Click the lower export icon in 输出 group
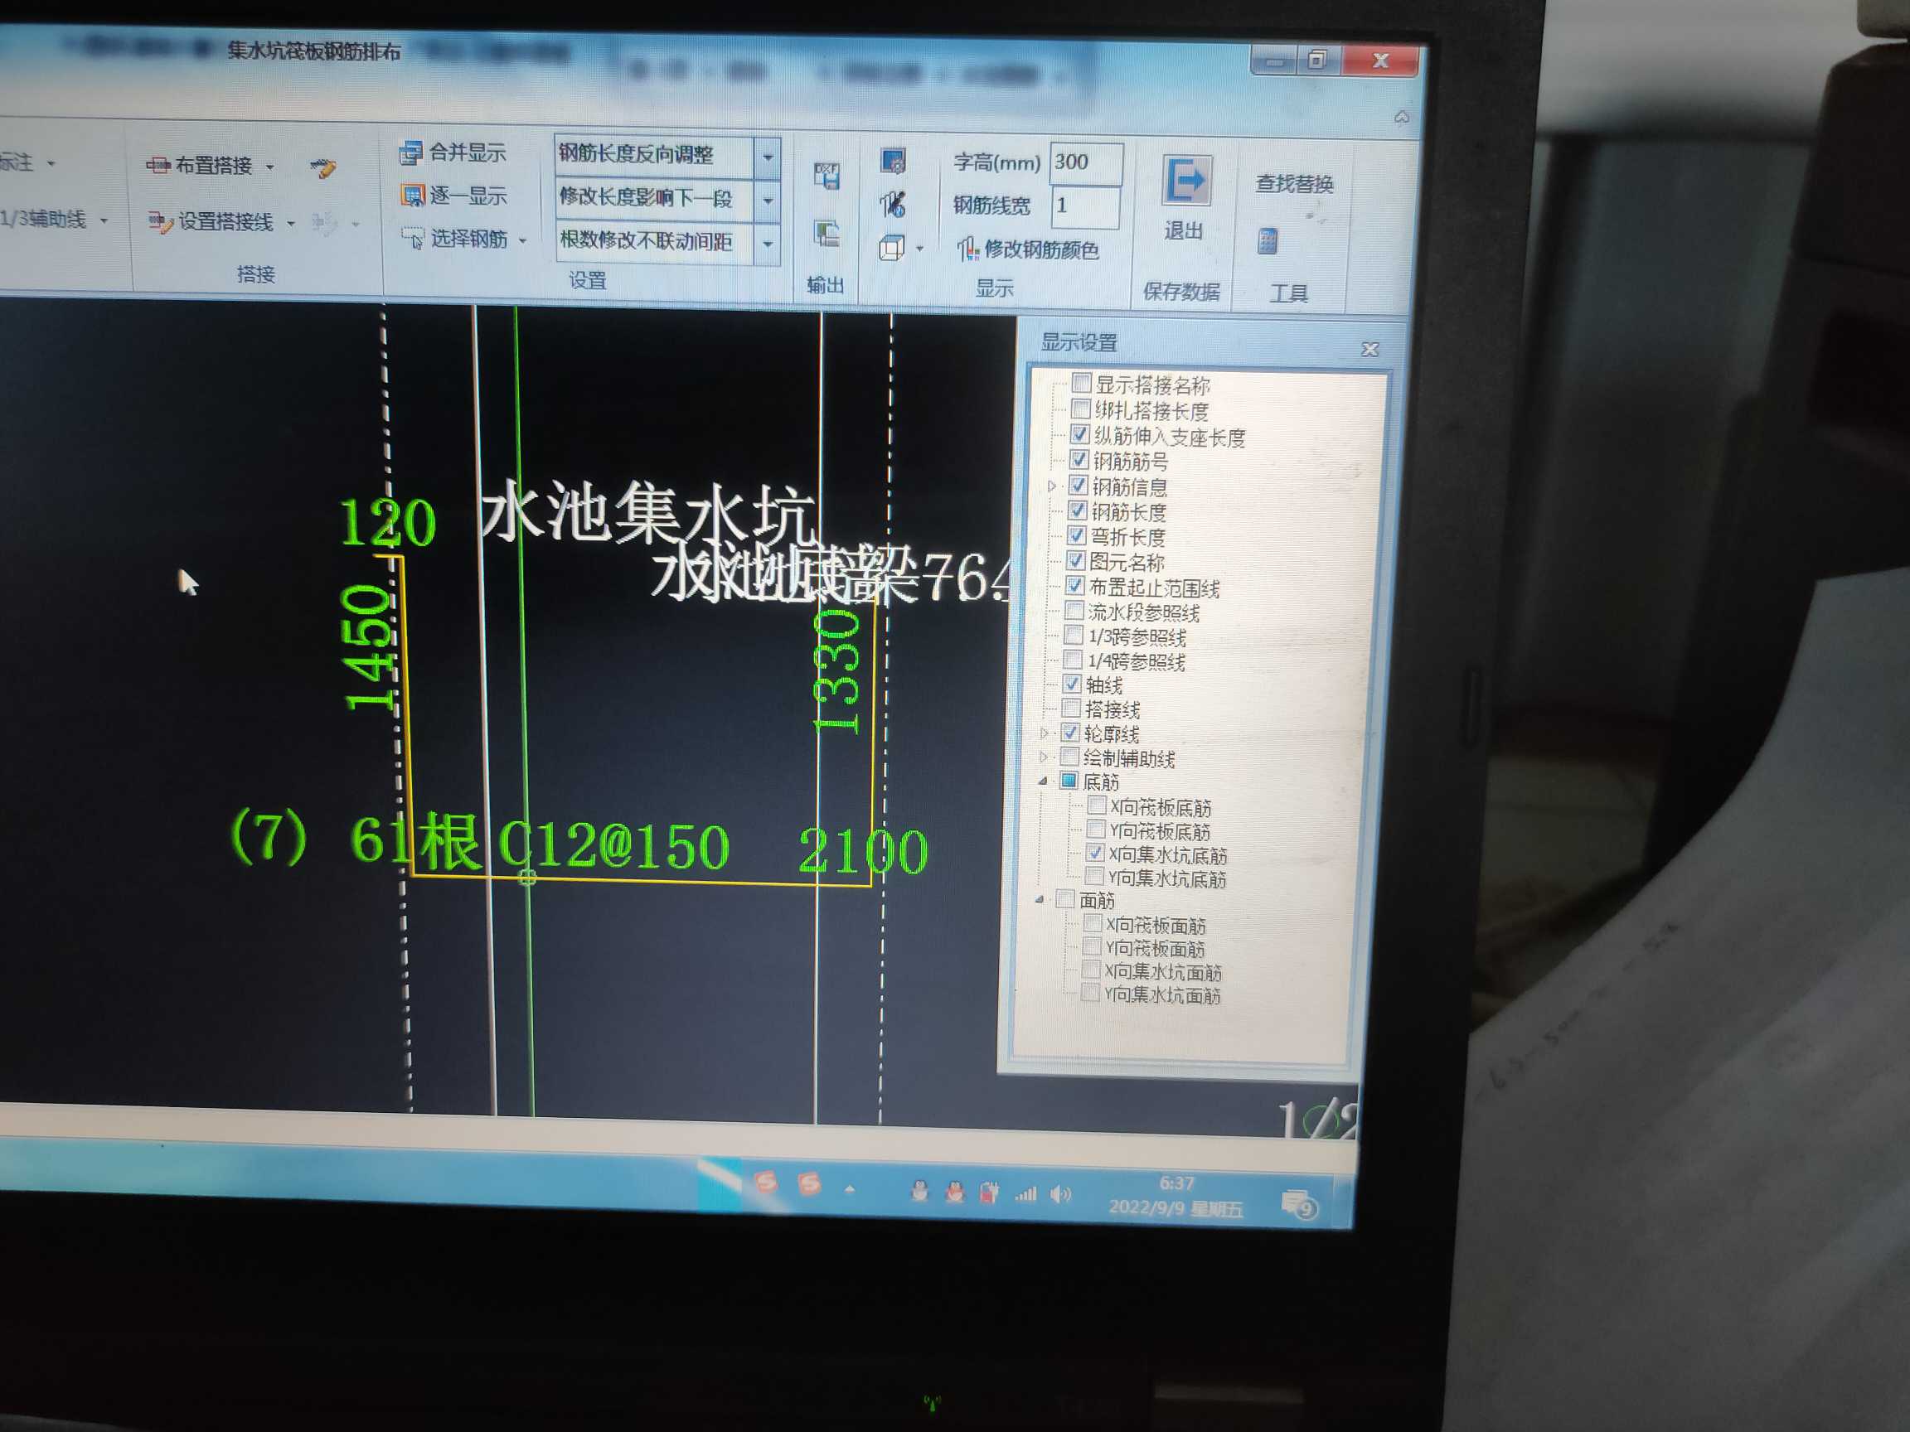The width and height of the screenshot is (1910, 1432). (x=827, y=233)
